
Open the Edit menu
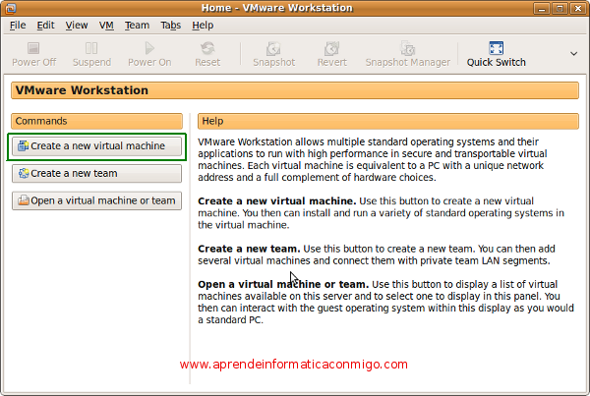tap(45, 26)
